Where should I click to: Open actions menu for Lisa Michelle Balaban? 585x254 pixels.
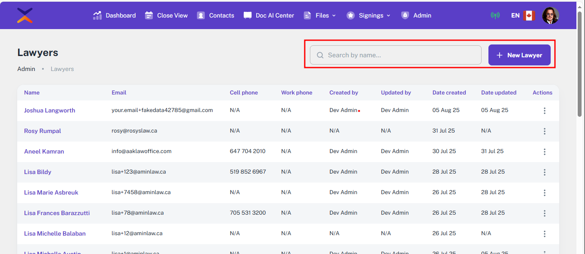(545, 234)
